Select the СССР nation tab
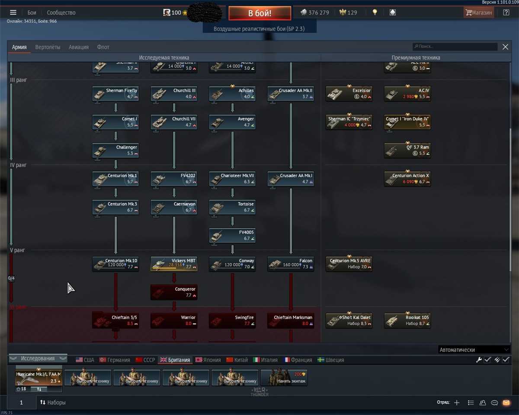This screenshot has height=415, width=519. coord(145,360)
